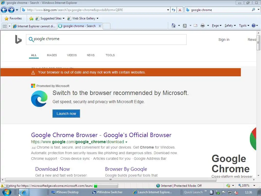Expand the Home button dropdown arrow

tap(179, 26)
